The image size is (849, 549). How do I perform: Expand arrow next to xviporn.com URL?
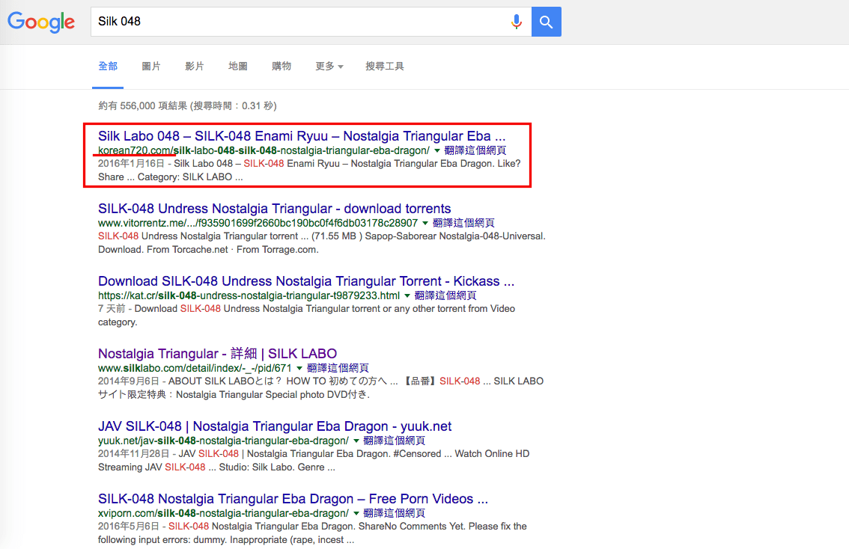pos(356,513)
